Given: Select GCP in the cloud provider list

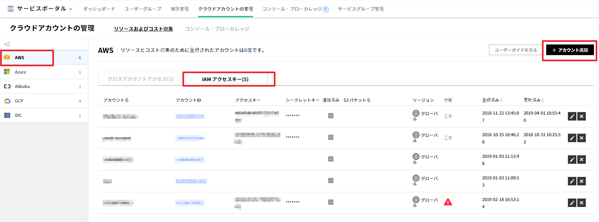Looking at the screenshot, I should coord(19,101).
